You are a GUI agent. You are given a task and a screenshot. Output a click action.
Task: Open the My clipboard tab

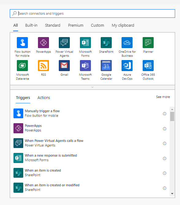coord(123,25)
